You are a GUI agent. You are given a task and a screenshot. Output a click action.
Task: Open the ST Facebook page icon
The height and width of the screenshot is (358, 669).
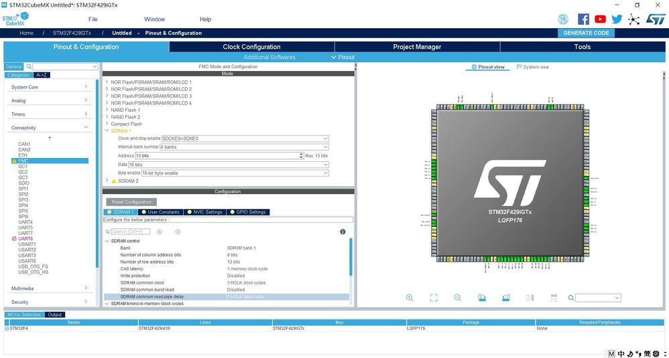tap(583, 19)
